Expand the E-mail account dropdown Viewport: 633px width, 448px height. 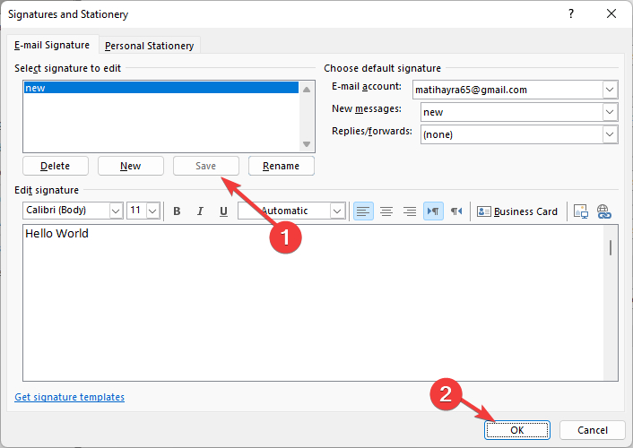pyautogui.click(x=610, y=90)
